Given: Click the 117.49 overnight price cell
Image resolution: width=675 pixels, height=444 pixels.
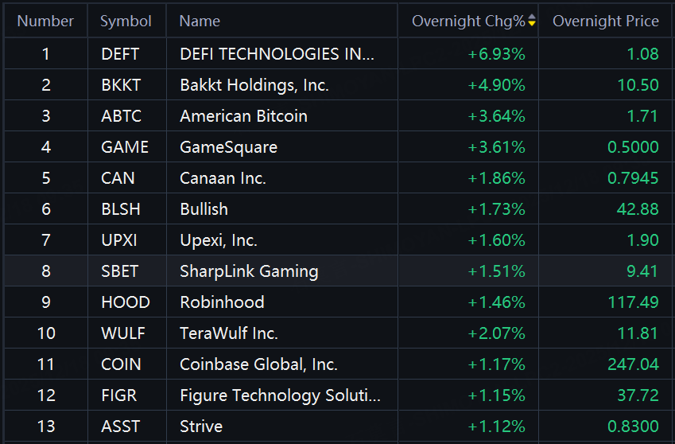Looking at the screenshot, I should point(606,302).
